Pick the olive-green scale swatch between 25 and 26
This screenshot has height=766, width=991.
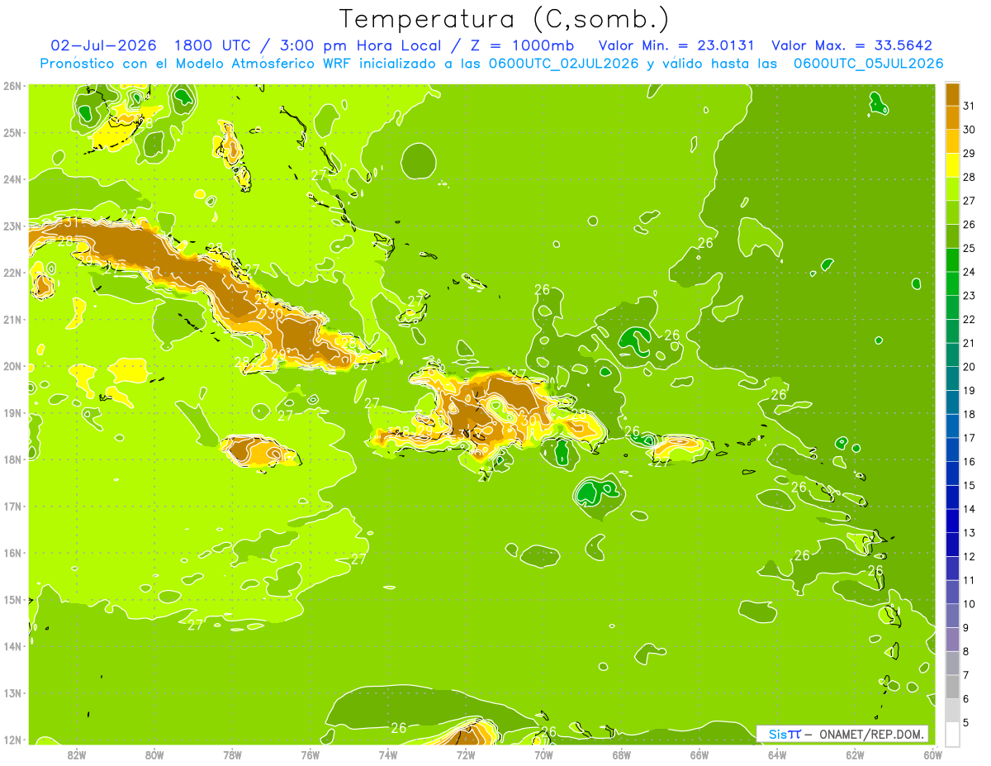pos(952,236)
